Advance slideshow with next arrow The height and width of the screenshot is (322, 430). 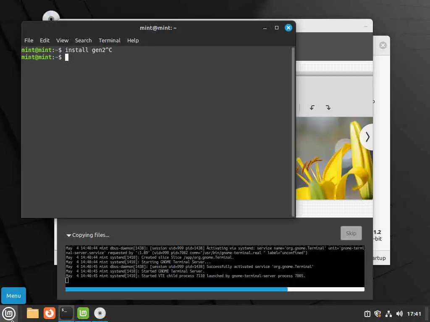[367, 137]
